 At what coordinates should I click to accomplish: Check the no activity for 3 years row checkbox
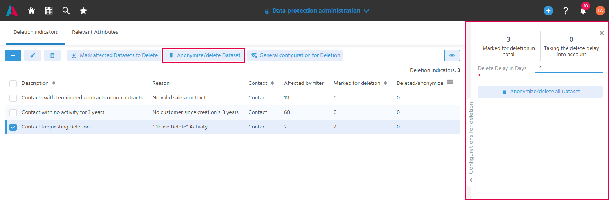click(x=13, y=112)
